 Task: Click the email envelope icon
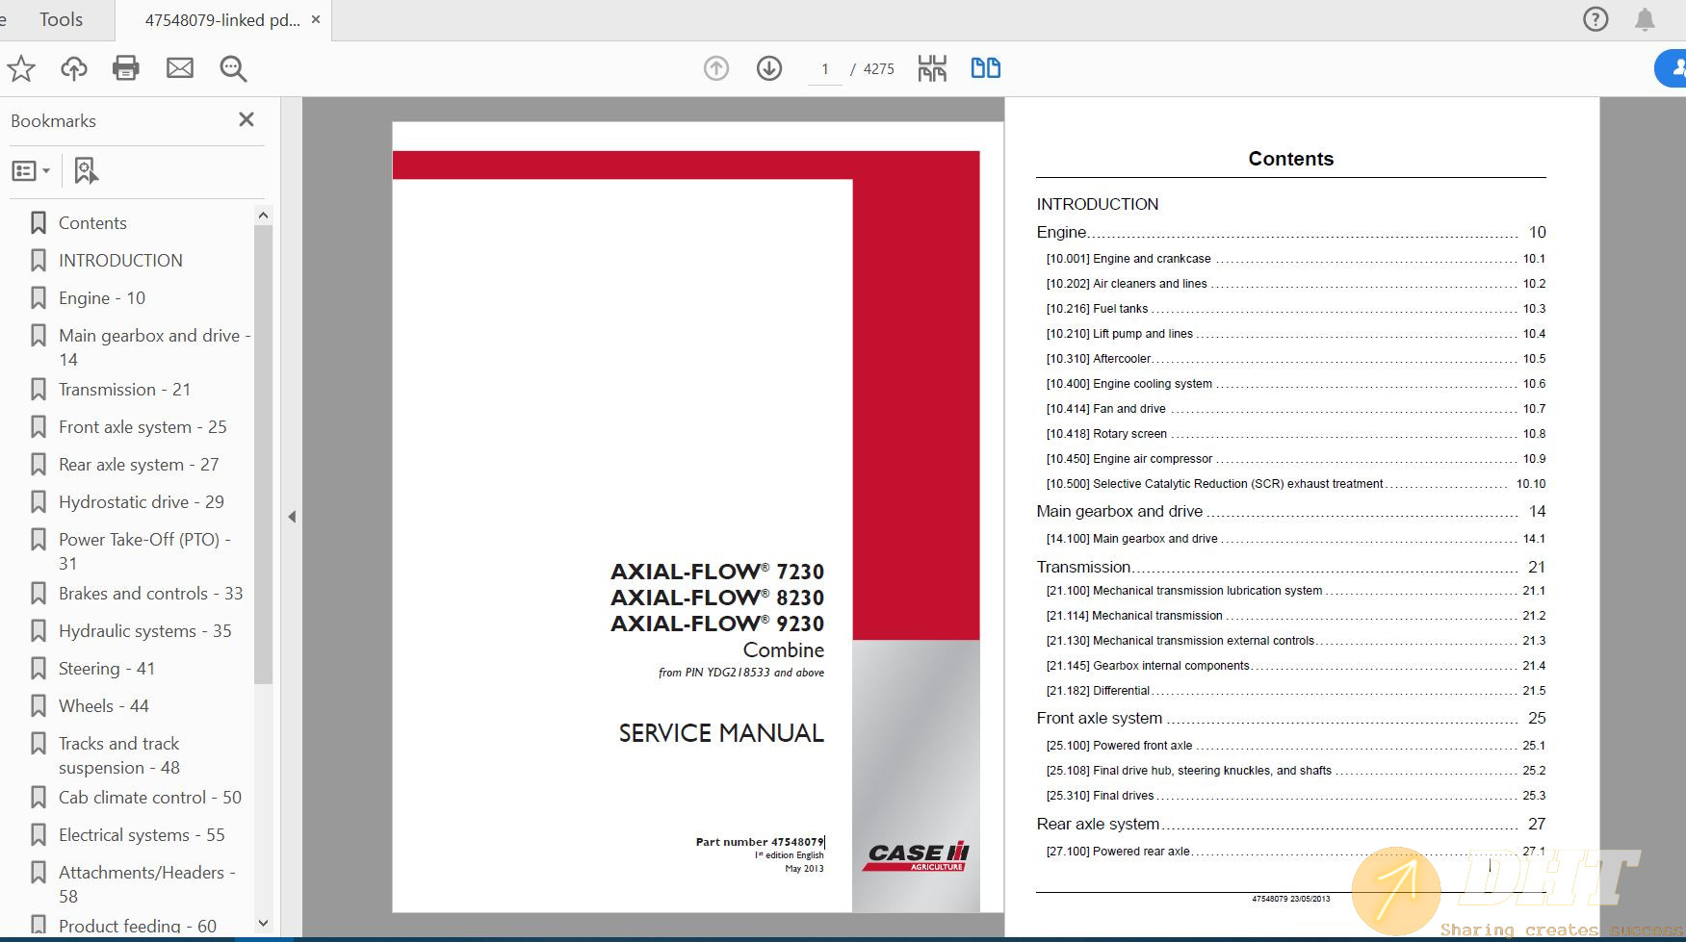180,68
